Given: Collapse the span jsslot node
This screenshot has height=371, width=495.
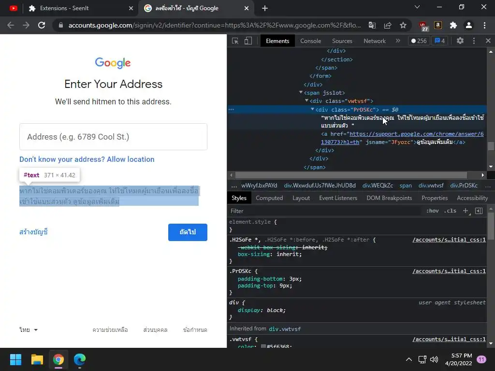Looking at the screenshot, I should 301,92.
